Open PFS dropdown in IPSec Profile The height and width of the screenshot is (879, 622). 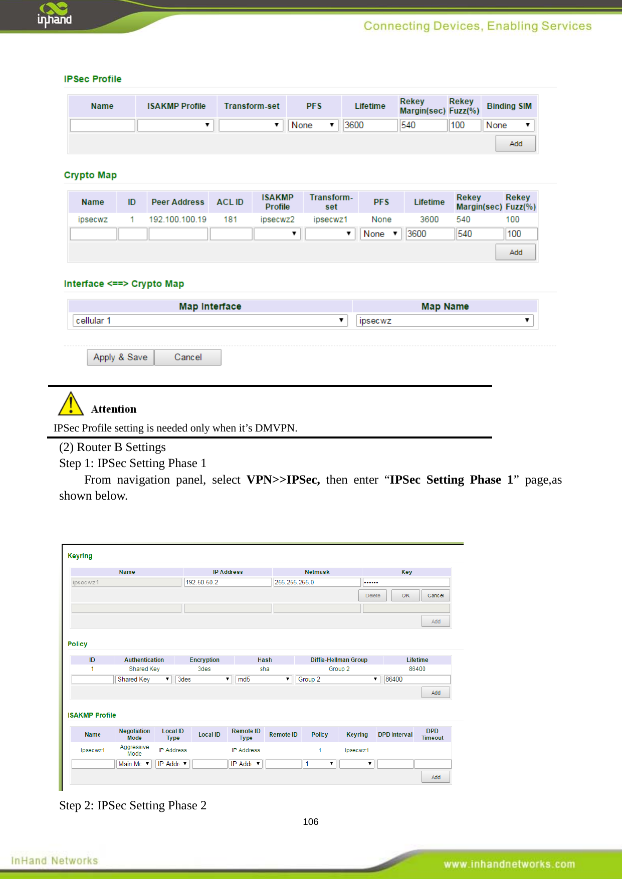click(x=314, y=125)
